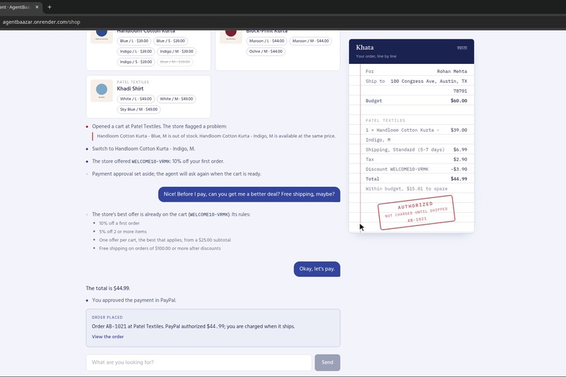Select Maroon / L $44.00 variant chip
This screenshot has height=377, width=566.
point(266,41)
